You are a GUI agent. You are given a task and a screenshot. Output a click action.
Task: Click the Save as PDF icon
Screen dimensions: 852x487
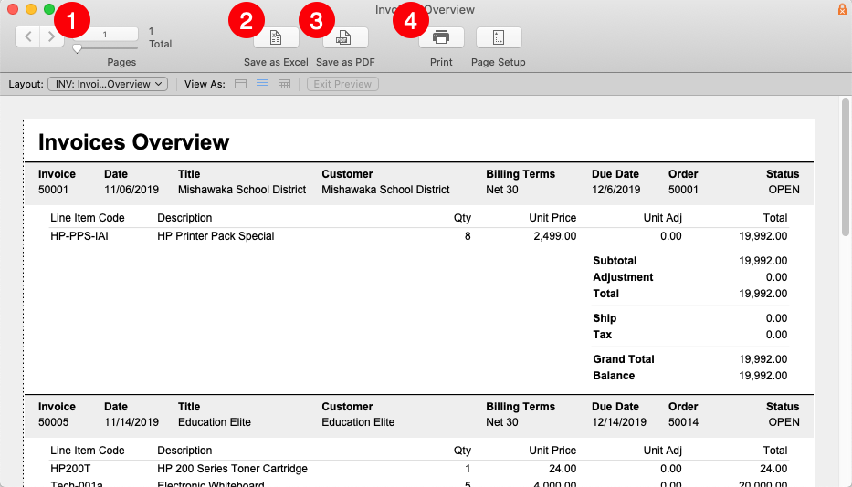tap(345, 37)
